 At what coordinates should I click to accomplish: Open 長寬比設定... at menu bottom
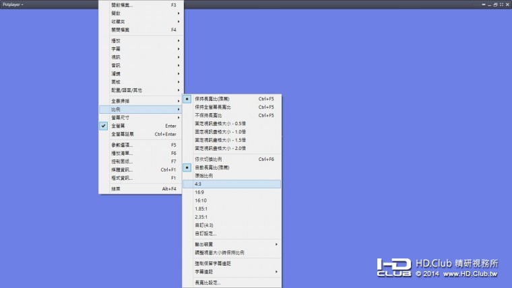(x=232, y=283)
